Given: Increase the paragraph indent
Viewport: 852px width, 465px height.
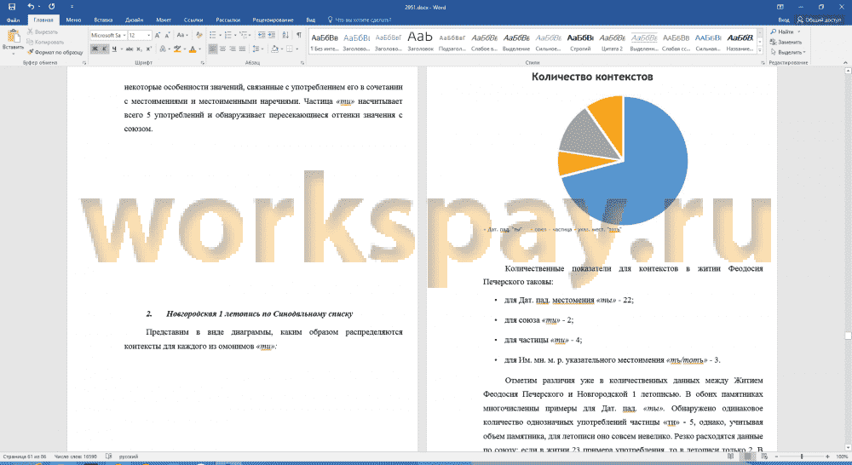Looking at the screenshot, I should (271, 35).
